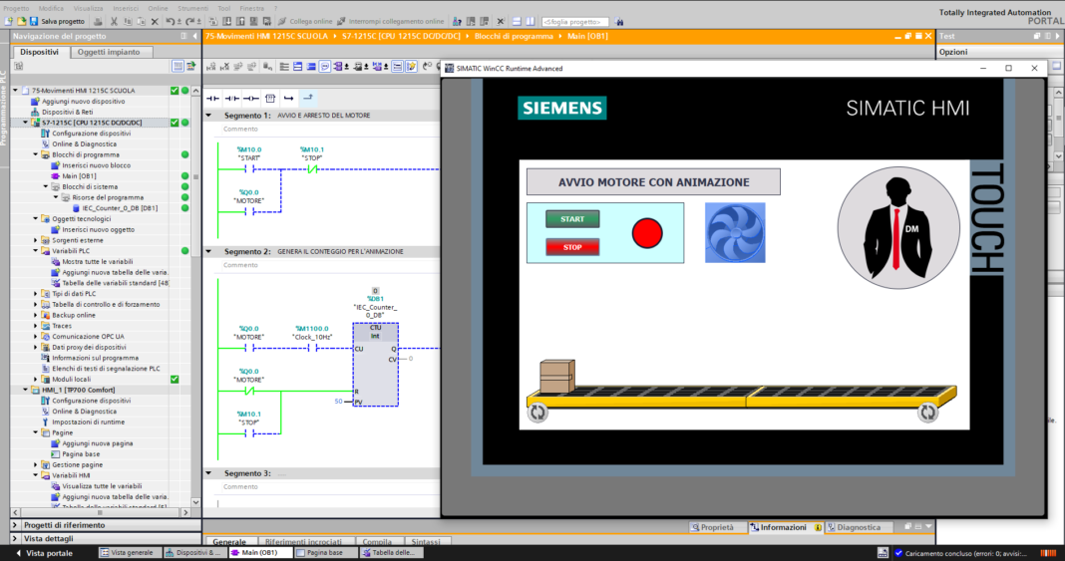Expand the Sorgenti esterne folder
Screen dimensions: 1065x561
(36, 240)
